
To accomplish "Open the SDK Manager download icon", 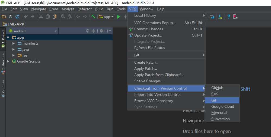I will [220, 17].
